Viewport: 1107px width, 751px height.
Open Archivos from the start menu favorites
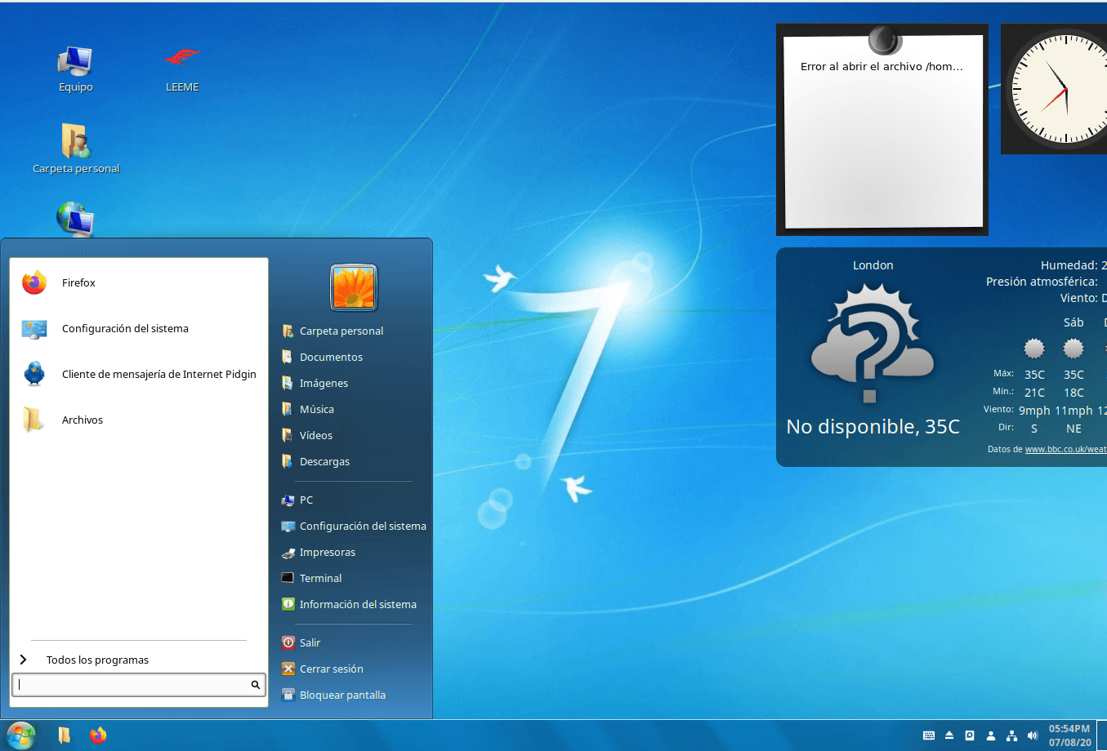[x=139, y=420]
